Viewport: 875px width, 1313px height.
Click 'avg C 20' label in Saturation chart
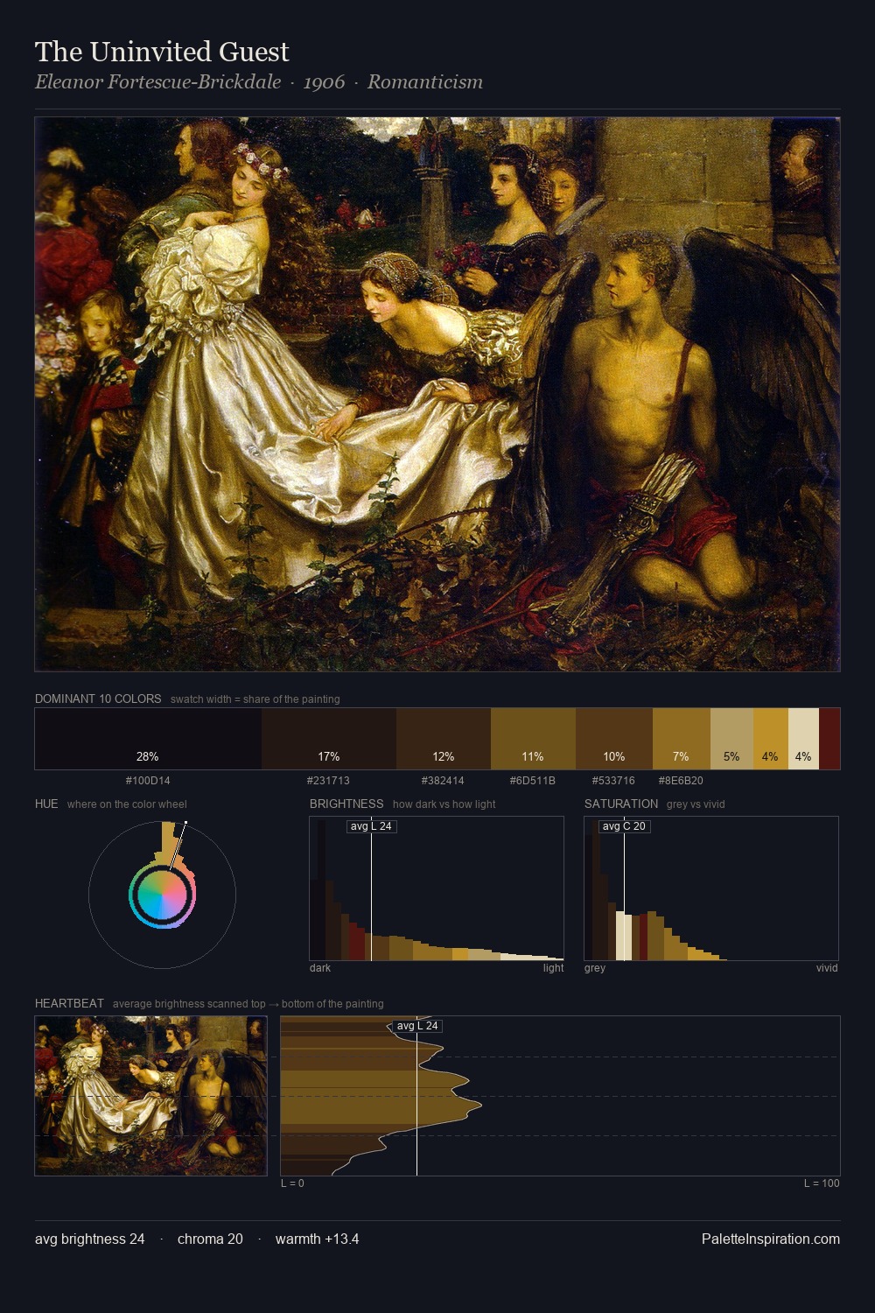click(624, 826)
